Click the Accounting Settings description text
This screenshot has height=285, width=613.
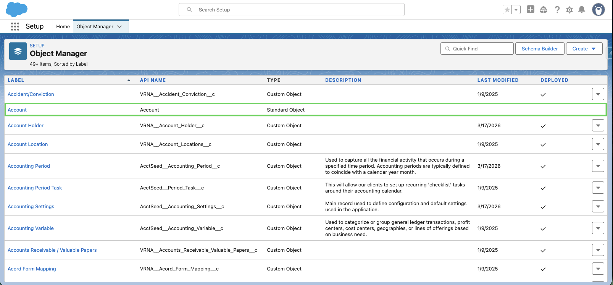pos(396,207)
